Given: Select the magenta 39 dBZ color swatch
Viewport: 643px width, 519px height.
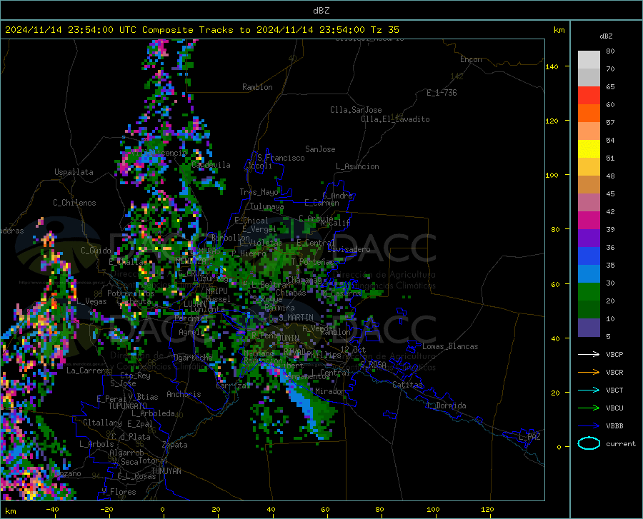Looking at the screenshot, I should pyautogui.click(x=589, y=221).
